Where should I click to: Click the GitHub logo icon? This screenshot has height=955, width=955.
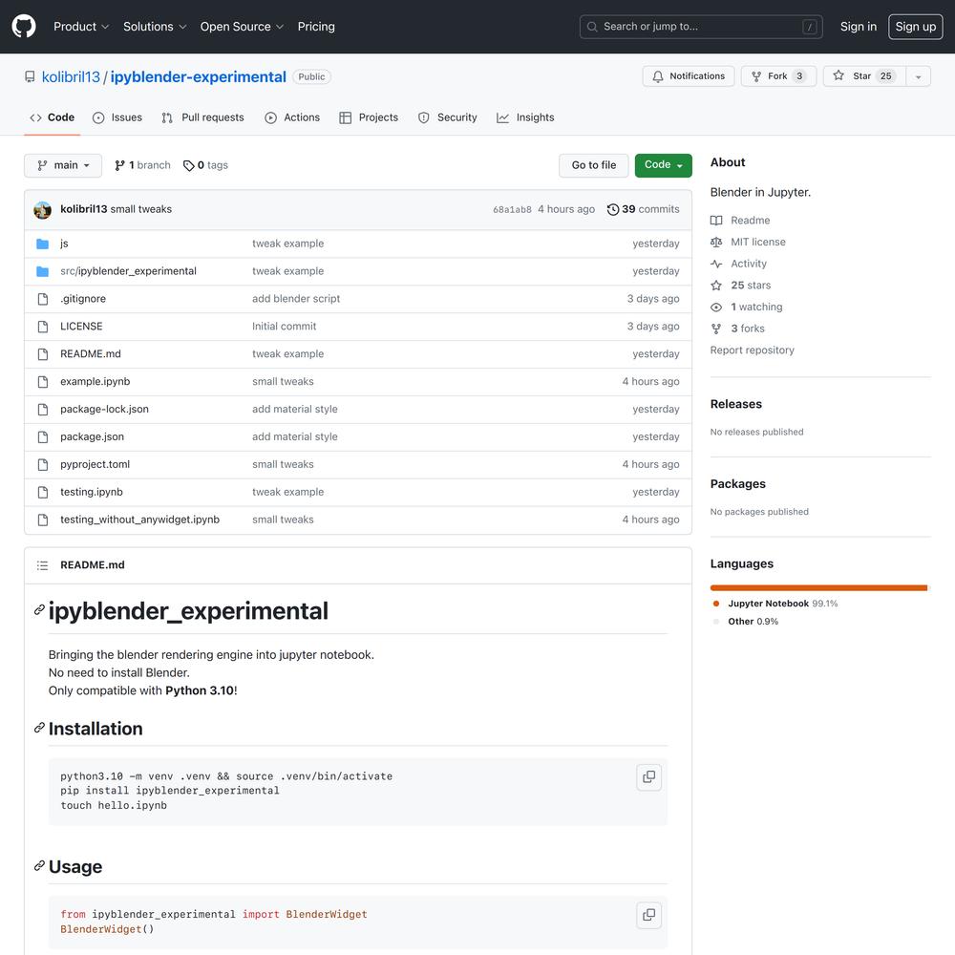click(x=24, y=27)
